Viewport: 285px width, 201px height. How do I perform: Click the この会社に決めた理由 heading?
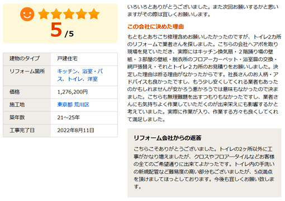(155, 27)
